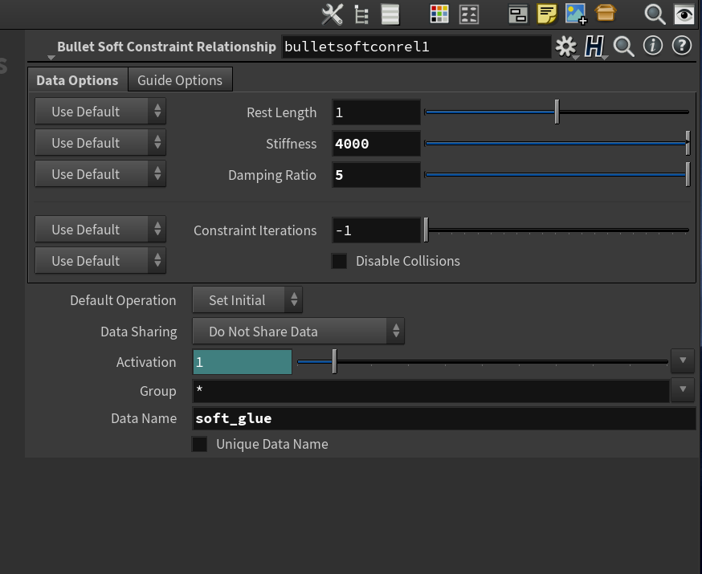Click the Group text field

click(x=431, y=391)
